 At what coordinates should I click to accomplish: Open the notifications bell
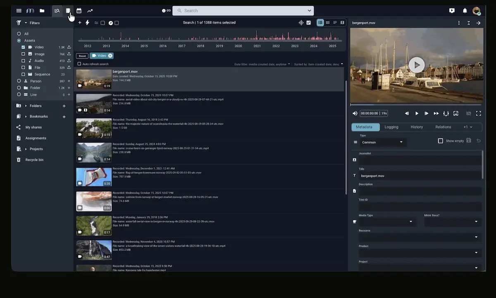click(x=465, y=11)
